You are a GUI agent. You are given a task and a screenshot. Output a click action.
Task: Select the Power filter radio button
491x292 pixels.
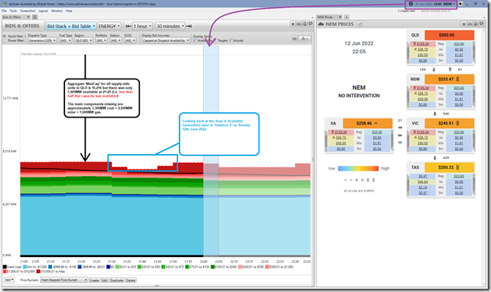pyautogui.click(x=4, y=41)
